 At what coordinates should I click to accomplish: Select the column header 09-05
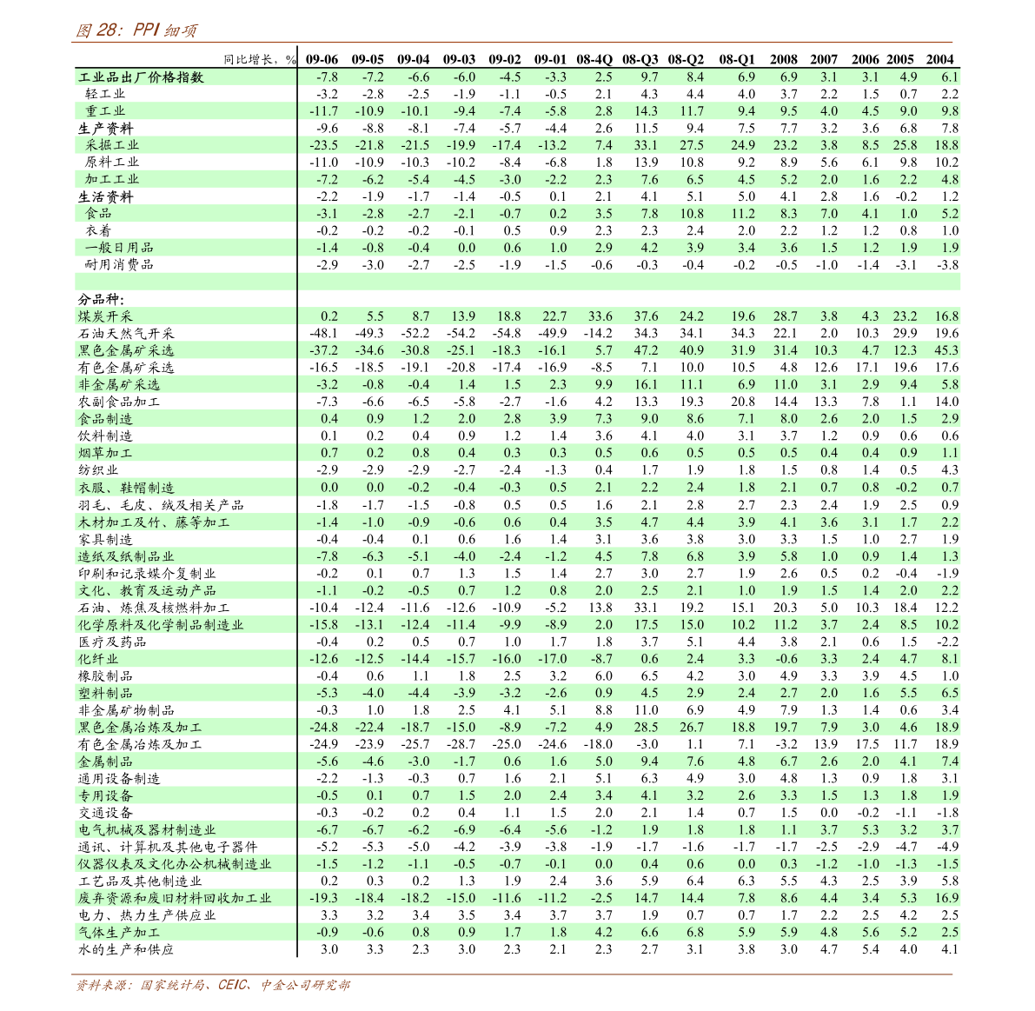point(368,59)
